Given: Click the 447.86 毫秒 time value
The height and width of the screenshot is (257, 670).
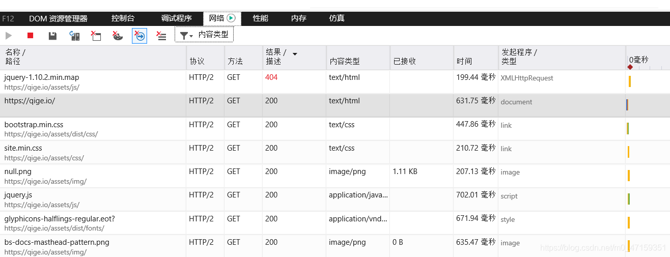Looking at the screenshot, I should tap(476, 124).
